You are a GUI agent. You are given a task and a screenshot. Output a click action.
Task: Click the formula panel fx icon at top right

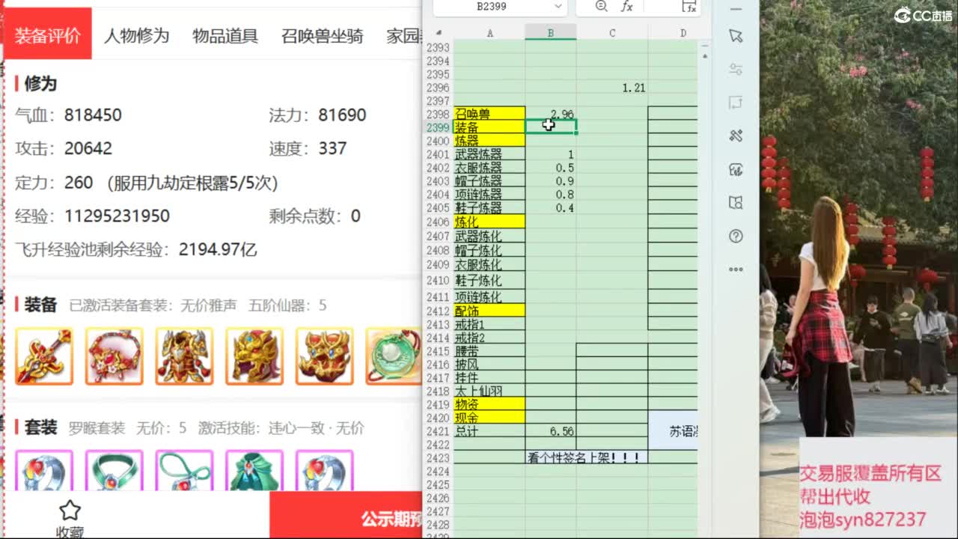pos(690,6)
